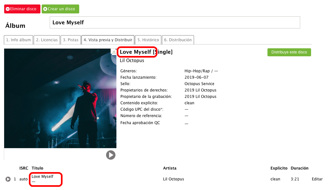Play track 1 Love Myself
The image size is (330, 190).
(8, 179)
